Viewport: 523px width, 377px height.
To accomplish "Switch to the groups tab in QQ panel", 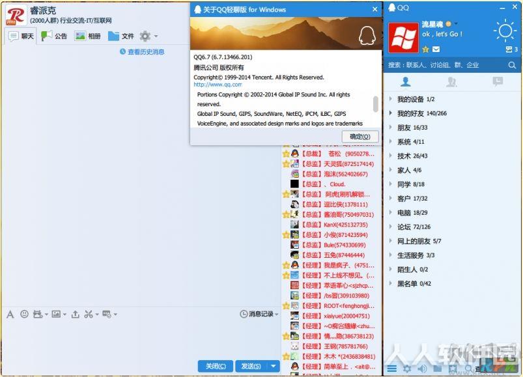I will [451, 81].
